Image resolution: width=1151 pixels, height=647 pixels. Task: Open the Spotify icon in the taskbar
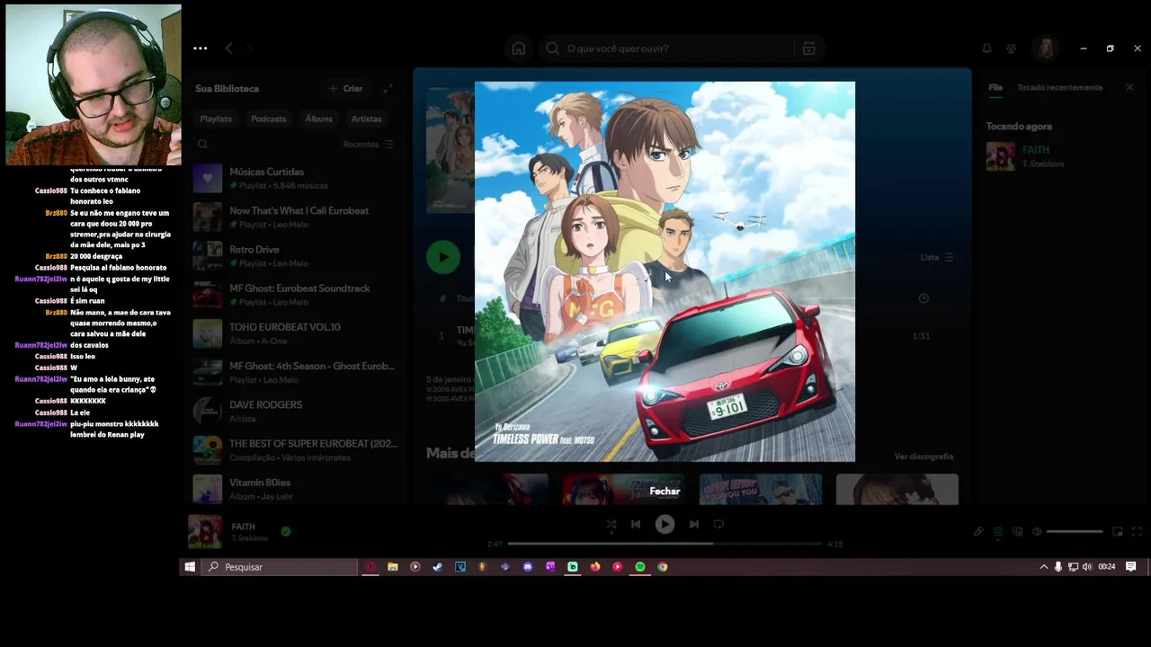point(640,567)
